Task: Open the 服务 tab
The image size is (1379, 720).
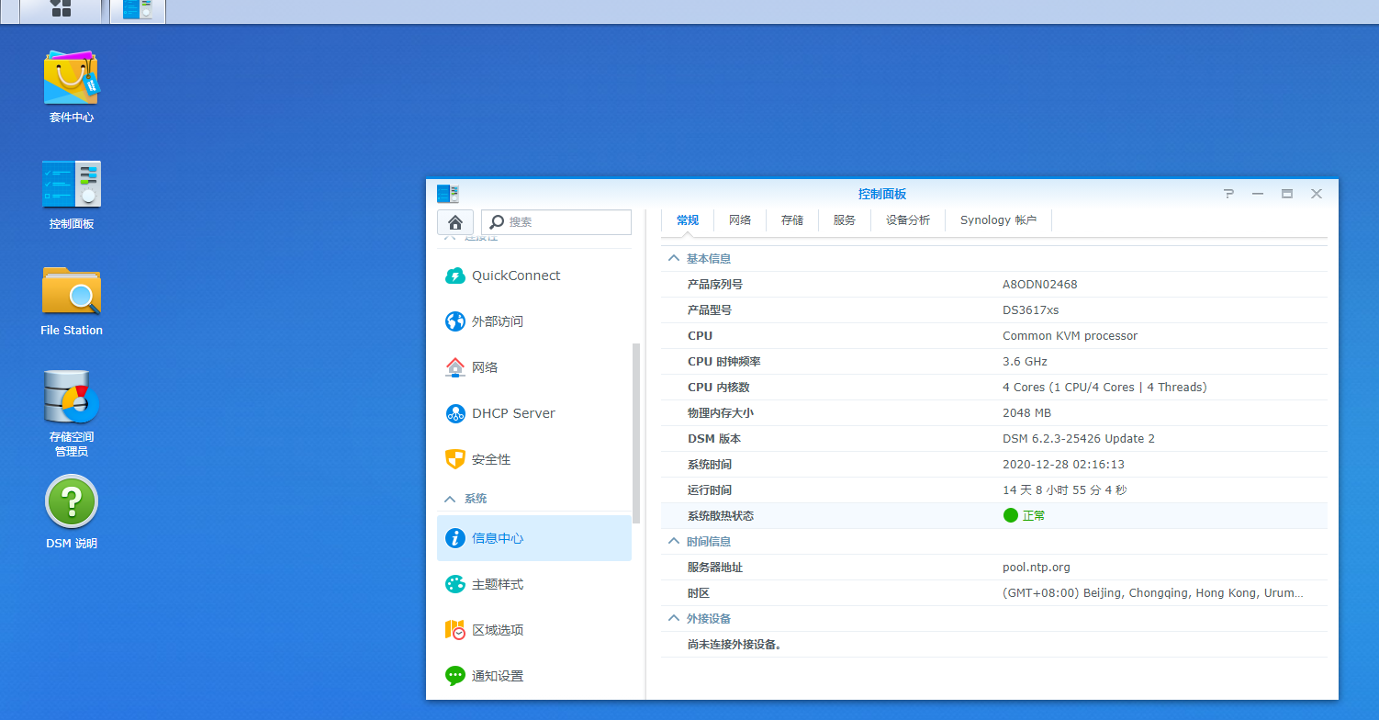Action: tap(845, 220)
